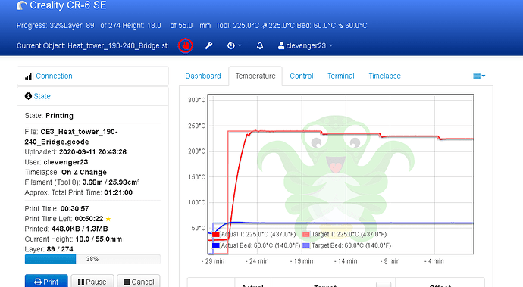Click the notification bell icon
Screen dimensions: 523x287
tap(260, 45)
